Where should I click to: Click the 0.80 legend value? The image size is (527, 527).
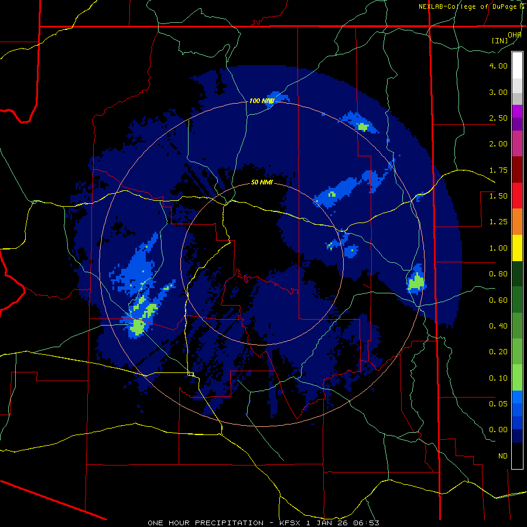498,274
